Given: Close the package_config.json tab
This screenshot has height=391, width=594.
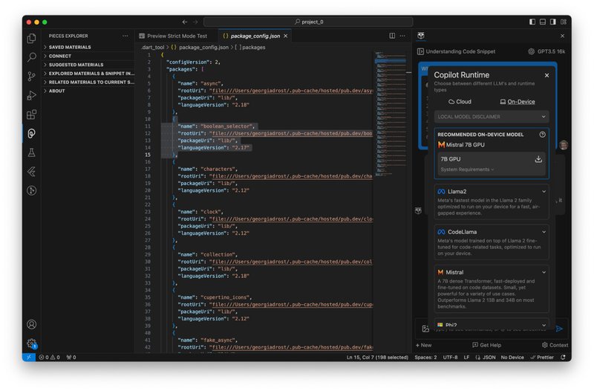Looking at the screenshot, I should [x=286, y=36].
